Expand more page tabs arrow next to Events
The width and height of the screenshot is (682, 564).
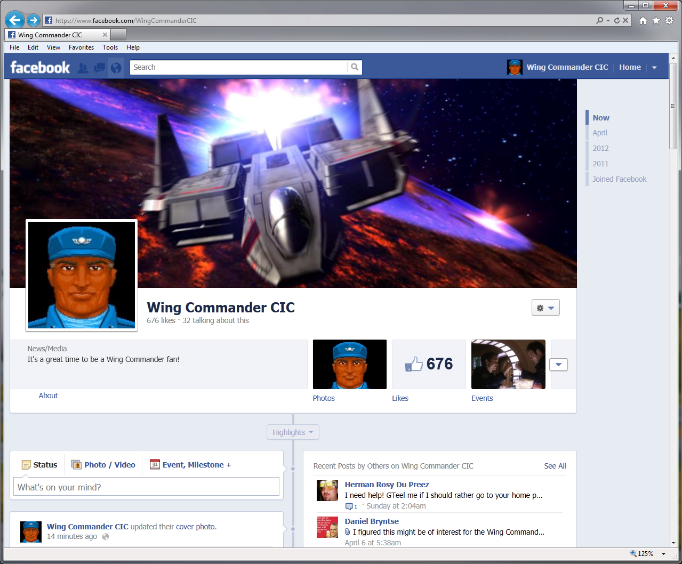(558, 365)
